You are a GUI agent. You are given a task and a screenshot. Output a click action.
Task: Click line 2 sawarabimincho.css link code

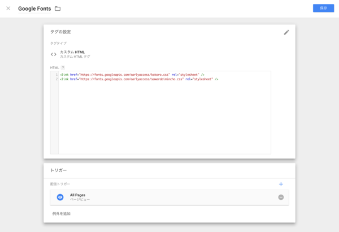click(x=139, y=79)
